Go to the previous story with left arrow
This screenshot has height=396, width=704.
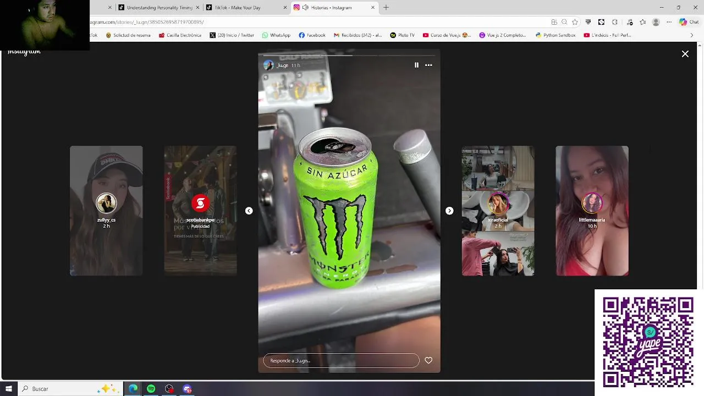point(249,211)
